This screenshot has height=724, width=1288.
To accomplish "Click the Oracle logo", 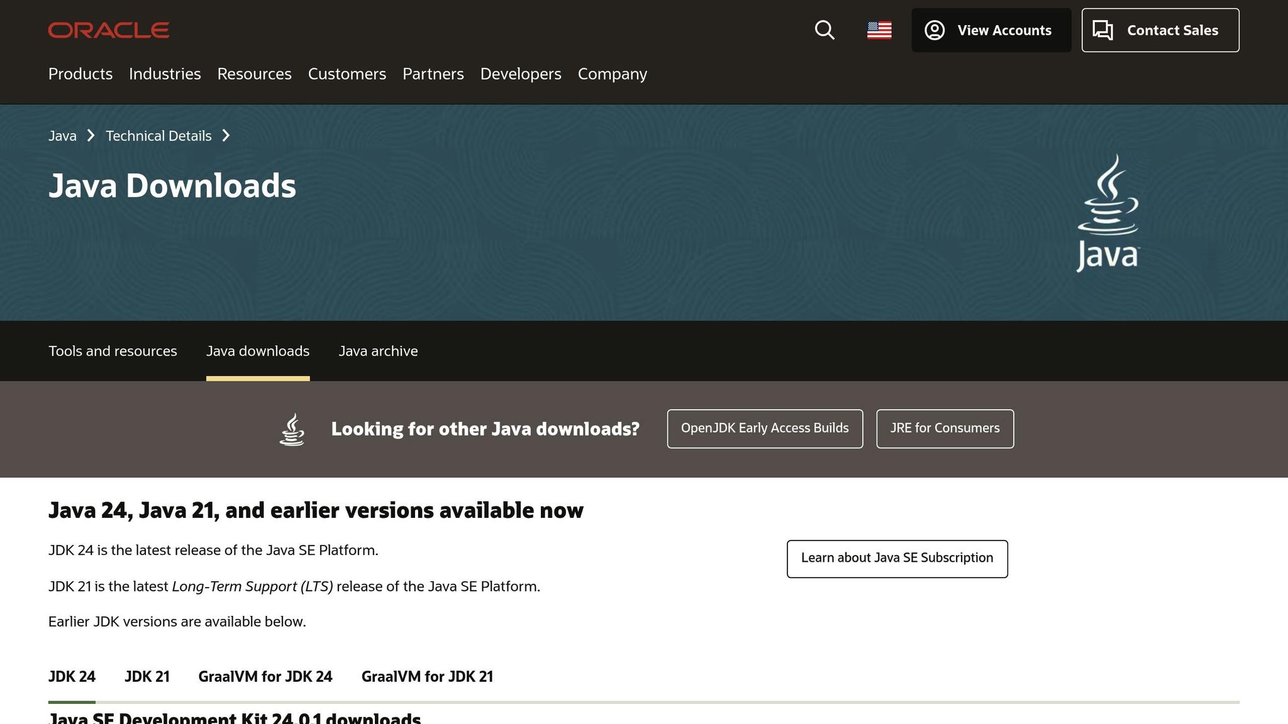I will tap(109, 30).
